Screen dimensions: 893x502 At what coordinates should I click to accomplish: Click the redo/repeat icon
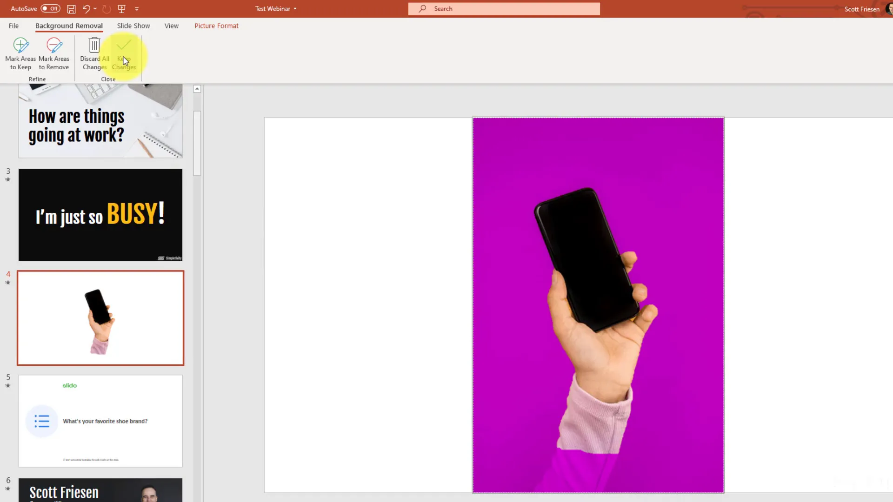coord(107,9)
